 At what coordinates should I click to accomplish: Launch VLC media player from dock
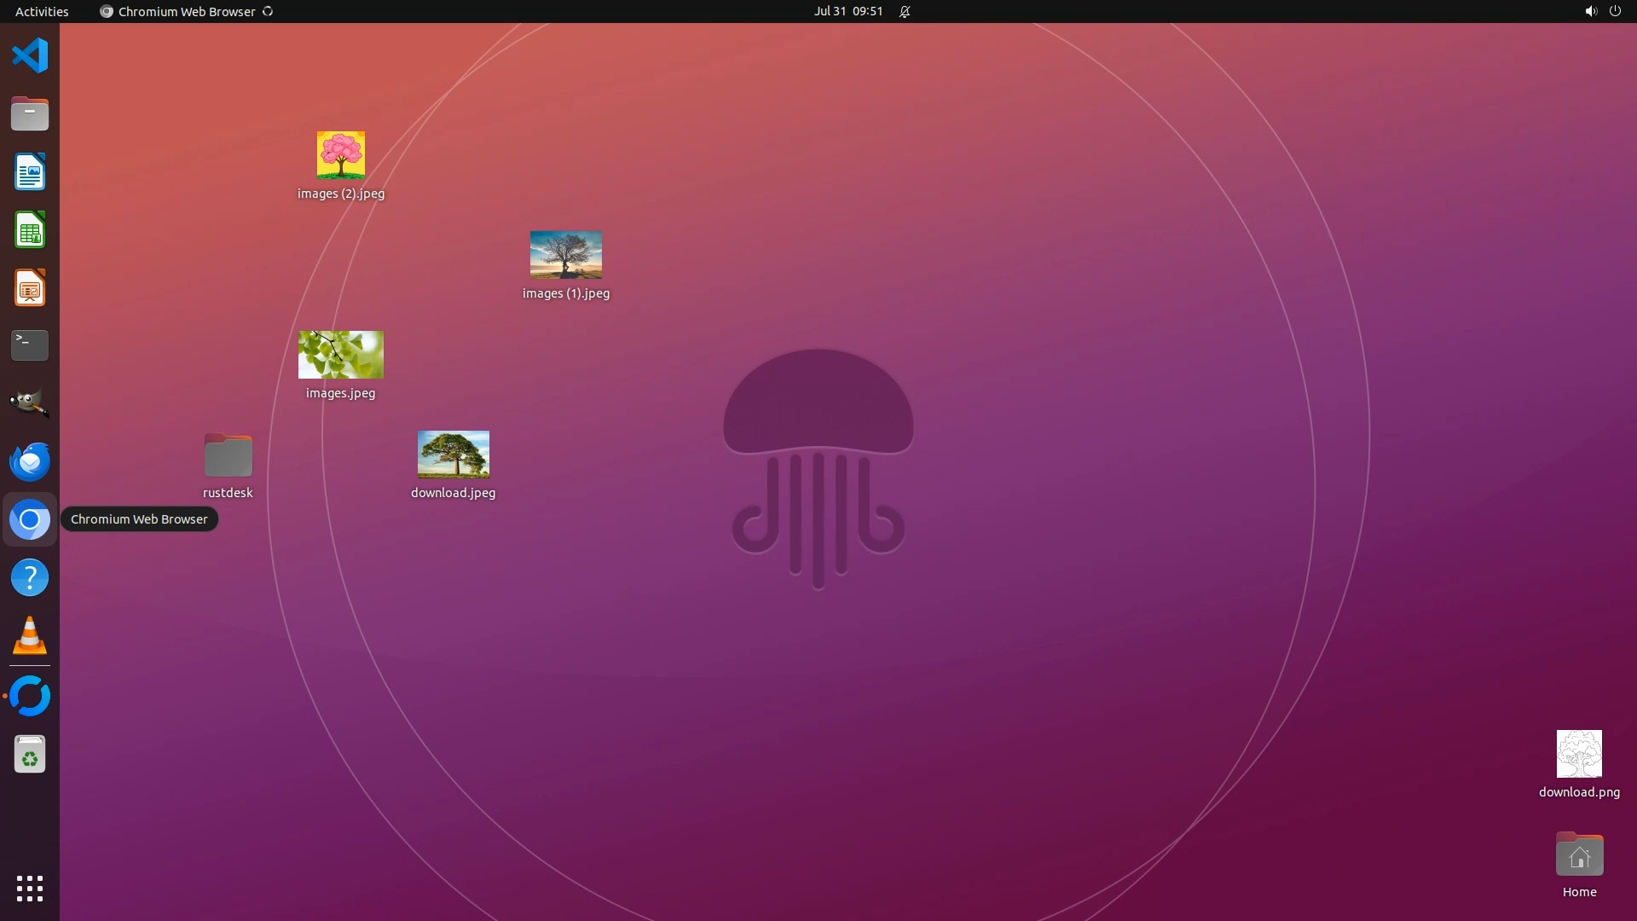coord(30,636)
